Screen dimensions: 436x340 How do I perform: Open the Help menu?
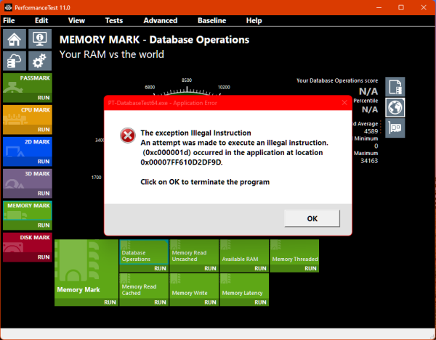coord(254,20)
